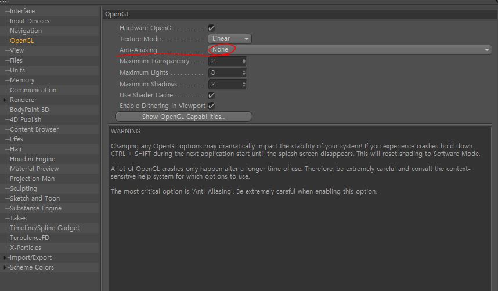Toggle the Hardware OpenGL checkbox
The width and height of the screenshot is (498, 291).
(x=212, y=28)
